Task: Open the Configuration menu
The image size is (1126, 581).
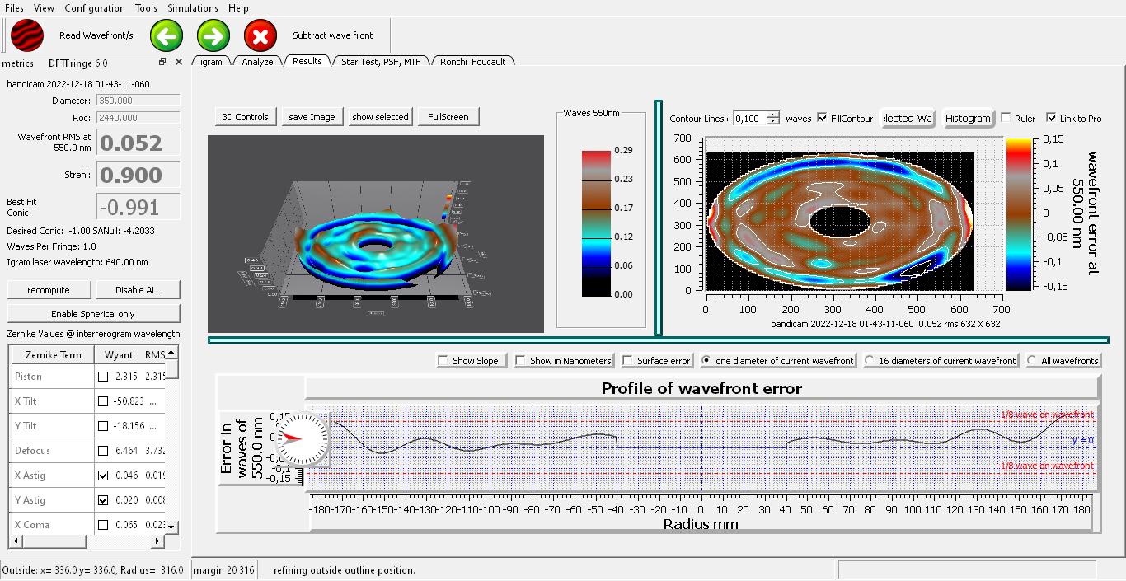Action: pyautogui.click(x=95, y=7)
